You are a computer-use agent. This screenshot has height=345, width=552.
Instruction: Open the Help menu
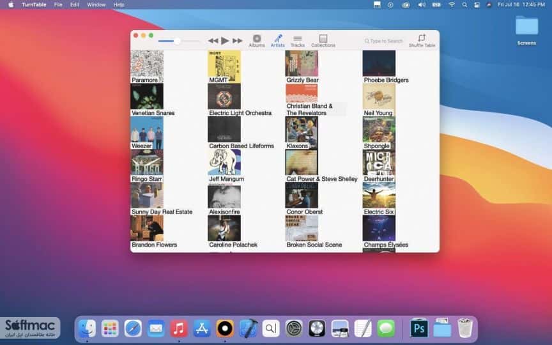point(119,4)
